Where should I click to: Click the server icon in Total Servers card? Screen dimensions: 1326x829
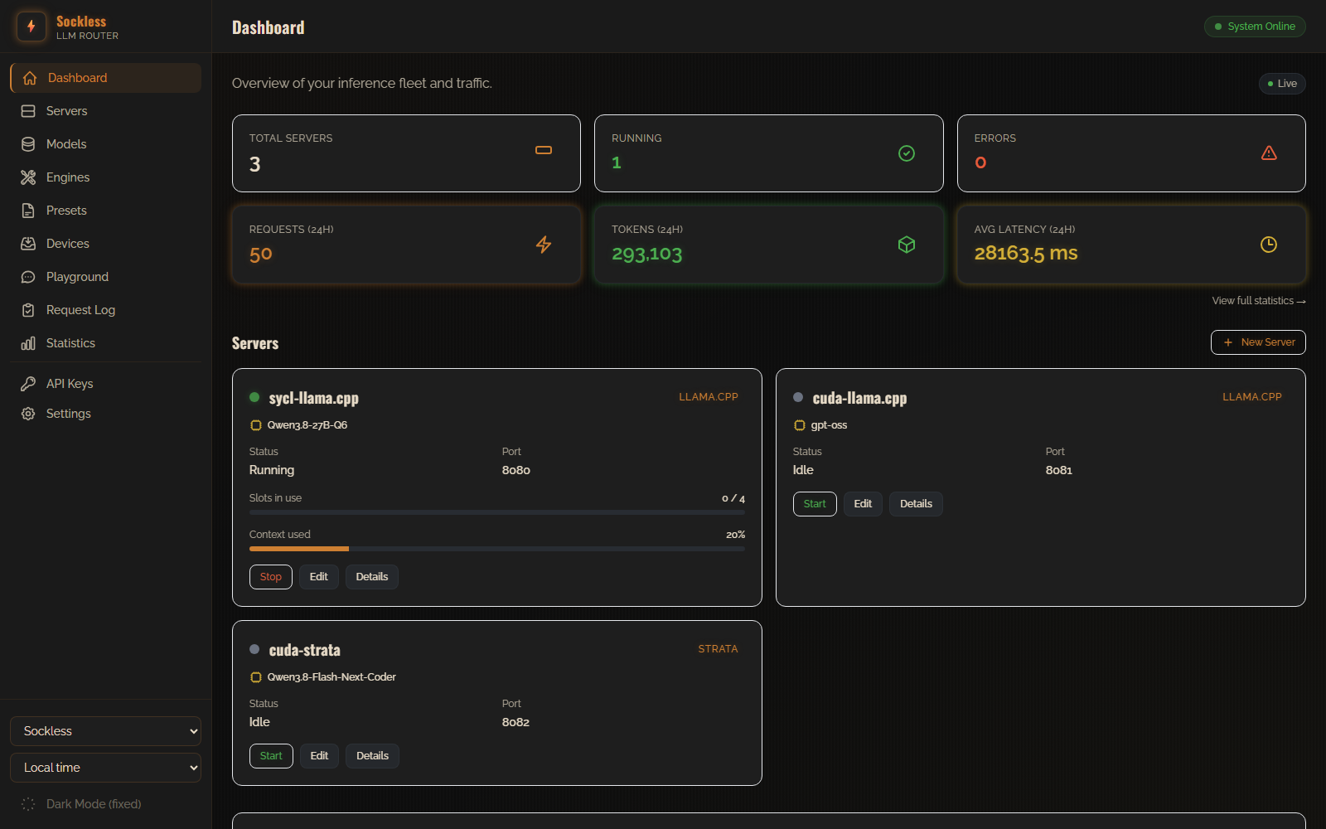(544, 150)
